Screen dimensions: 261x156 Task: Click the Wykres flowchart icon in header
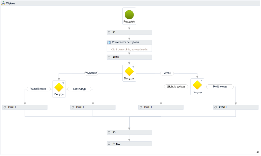pyautogui.click(x=3, y=3)
